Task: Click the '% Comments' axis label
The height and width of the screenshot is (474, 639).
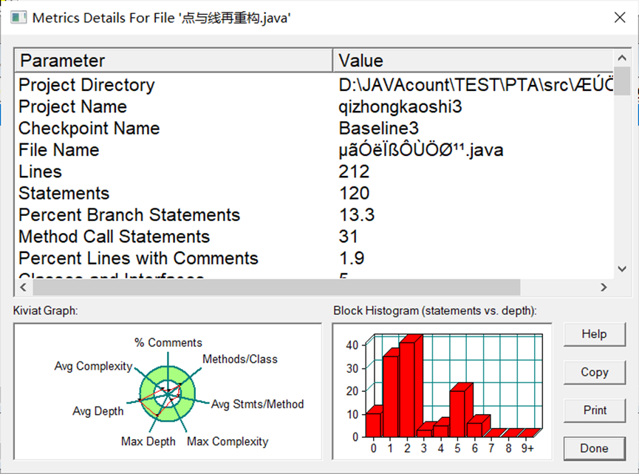Action: pos(168,342)
